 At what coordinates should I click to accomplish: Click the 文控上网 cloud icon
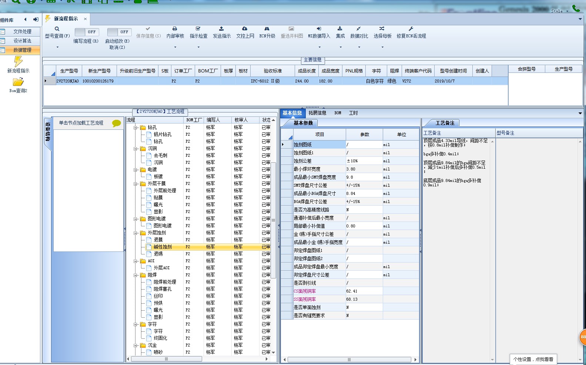point(245,28)
